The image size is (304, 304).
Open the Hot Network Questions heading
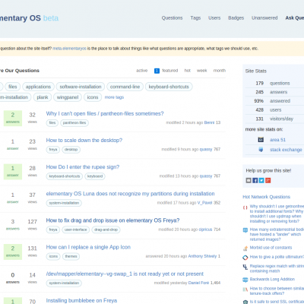tap(266, 197)
